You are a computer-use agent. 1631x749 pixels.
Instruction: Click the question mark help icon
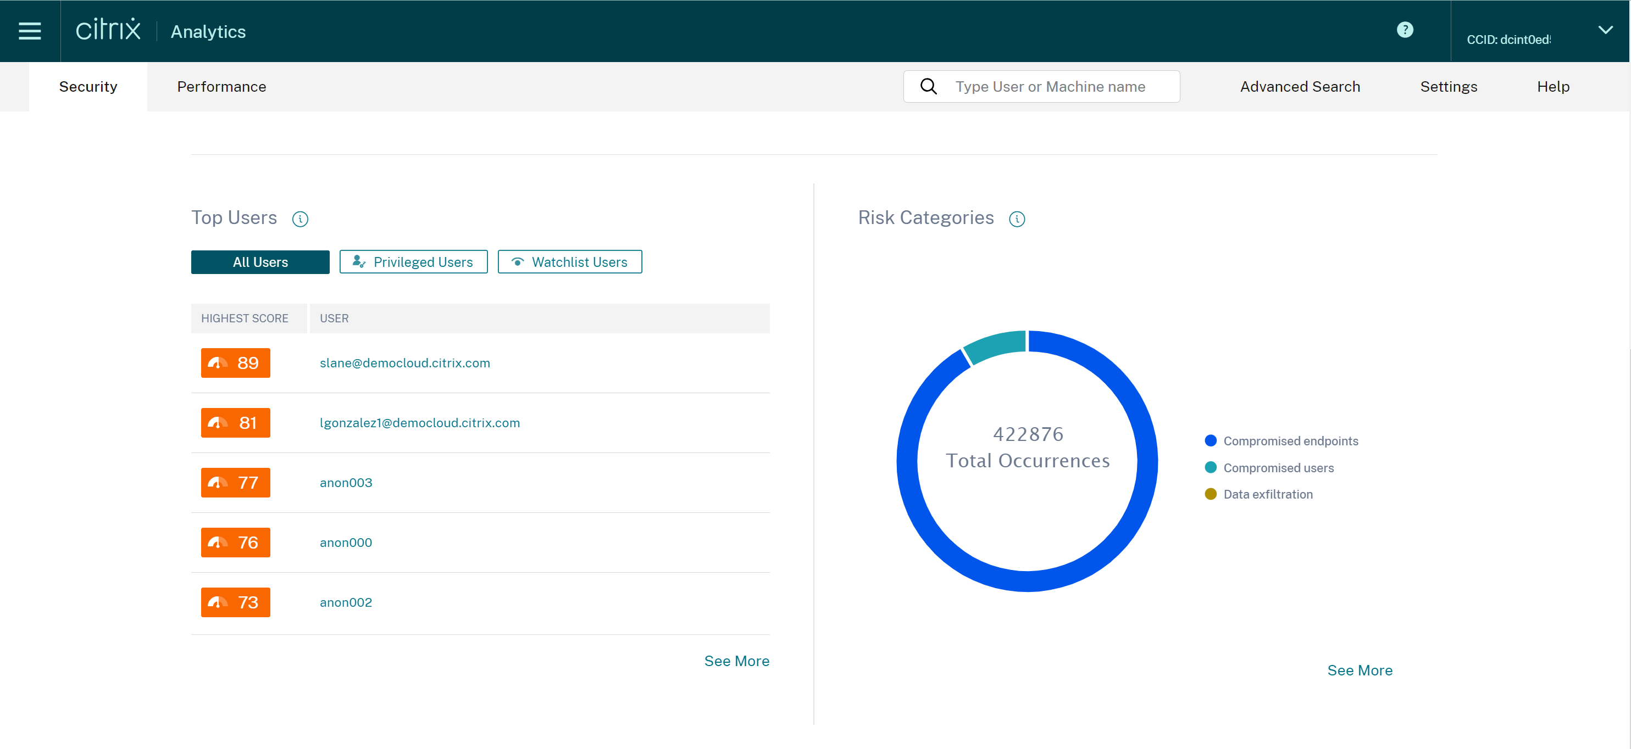pos(1405,30)
